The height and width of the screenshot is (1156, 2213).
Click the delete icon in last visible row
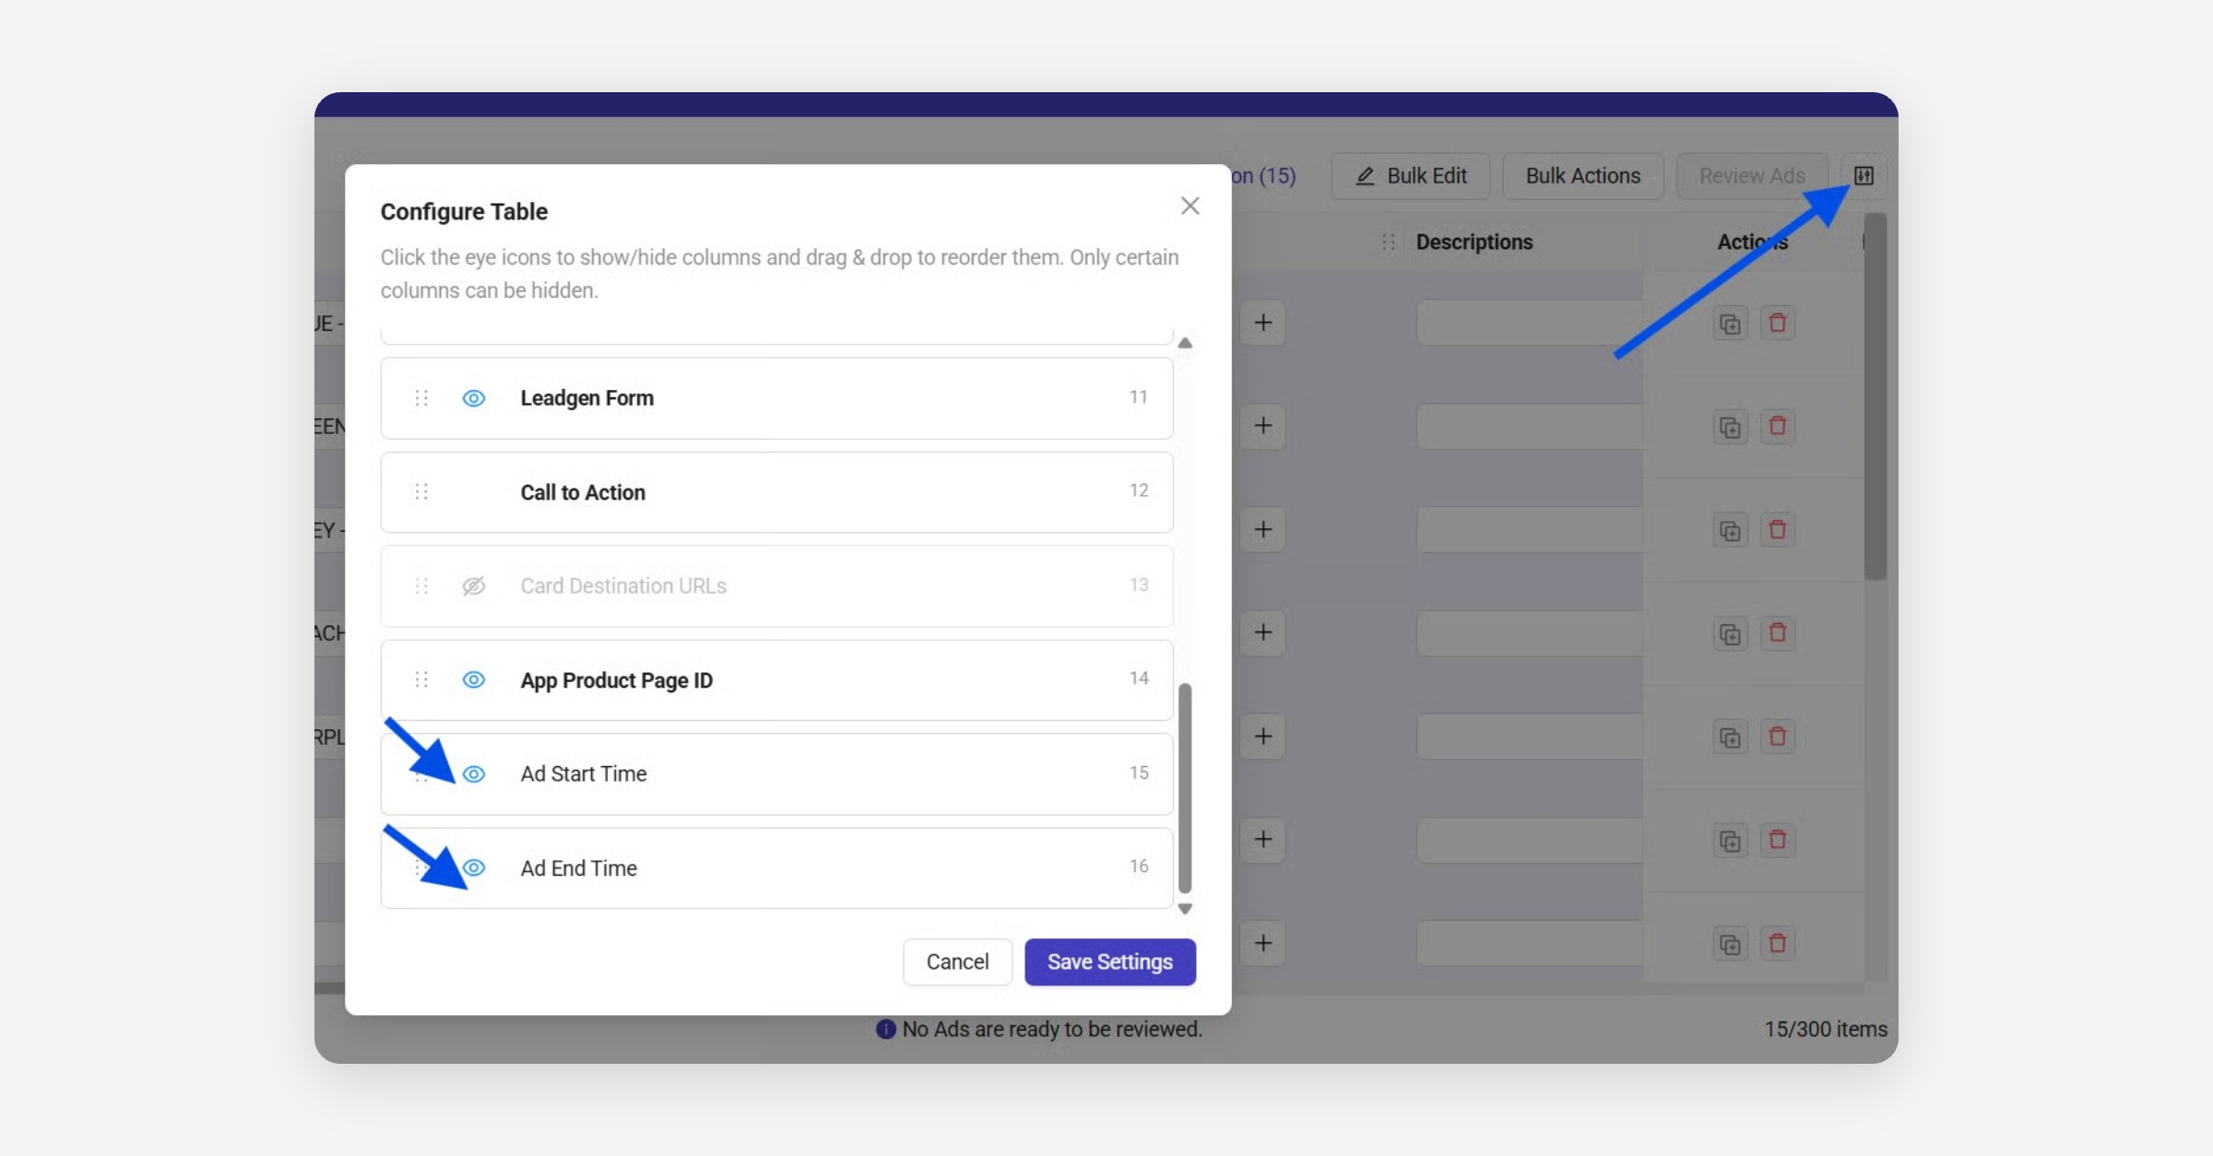click(1778, 943)
